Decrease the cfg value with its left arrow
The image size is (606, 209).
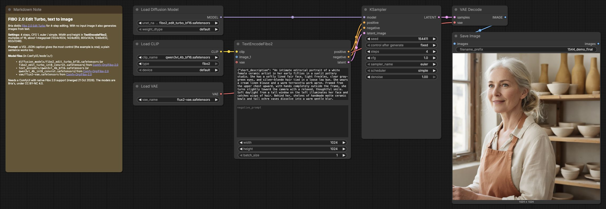[369, 58]
